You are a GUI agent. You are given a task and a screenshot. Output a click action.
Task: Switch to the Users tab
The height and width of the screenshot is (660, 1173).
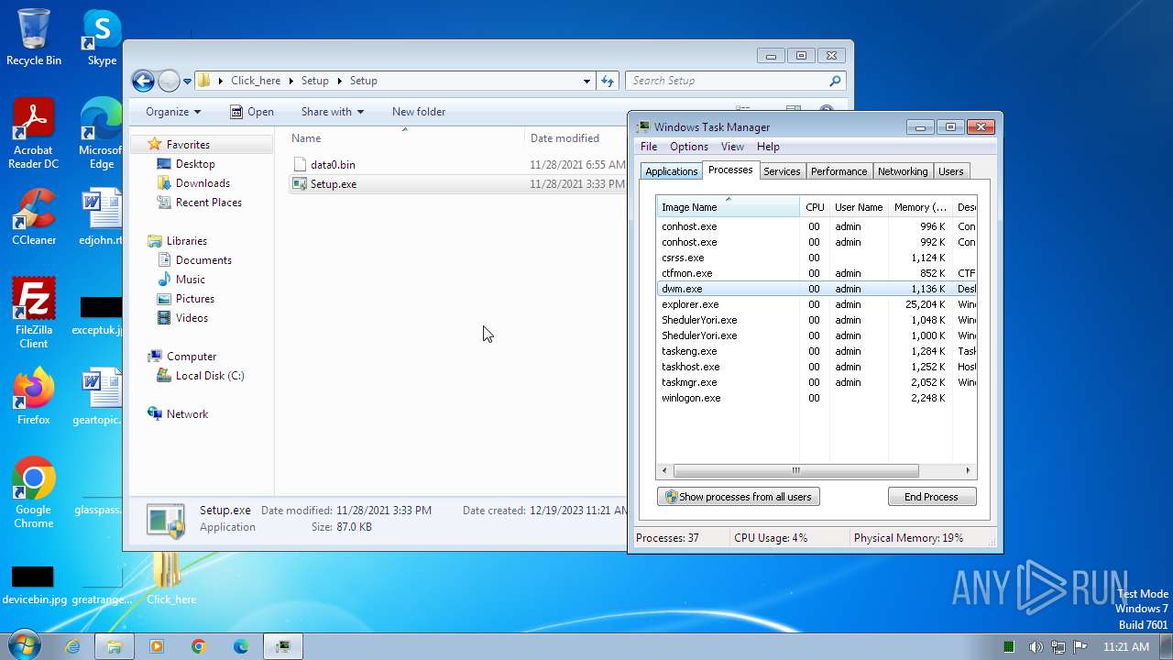pyautogui.click(x=951, y=171)
